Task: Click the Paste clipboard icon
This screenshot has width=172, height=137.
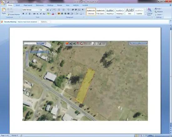Action: pos(4,10)
